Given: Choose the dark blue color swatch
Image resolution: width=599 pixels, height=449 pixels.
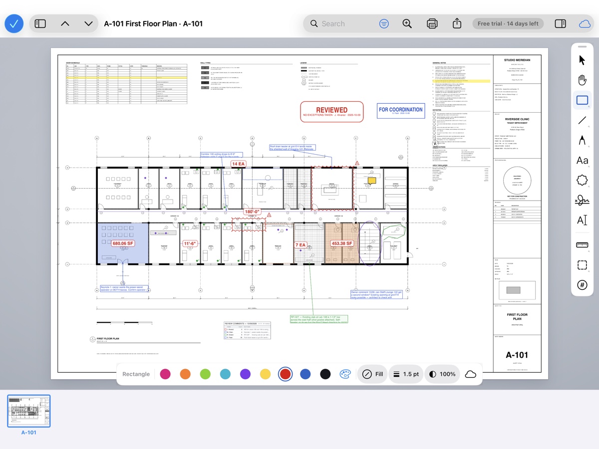Looking at the screenshot, I should tap(305, 374).
